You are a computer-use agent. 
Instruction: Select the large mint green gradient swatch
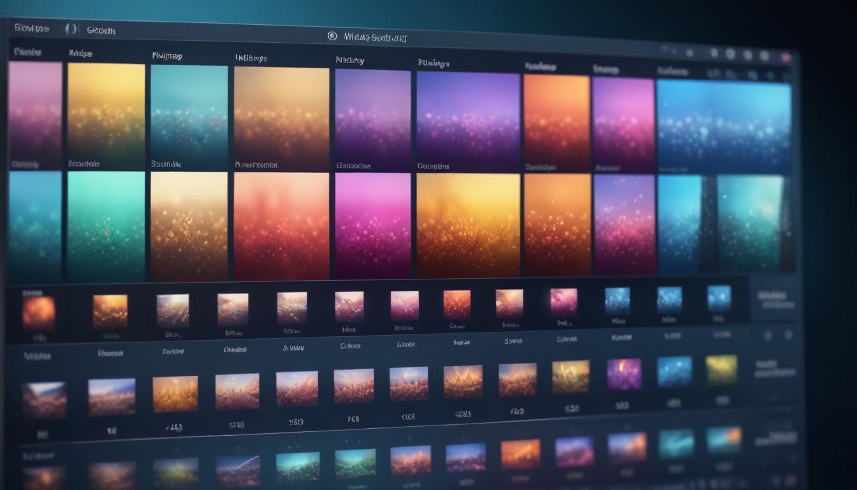coord(106,226)
